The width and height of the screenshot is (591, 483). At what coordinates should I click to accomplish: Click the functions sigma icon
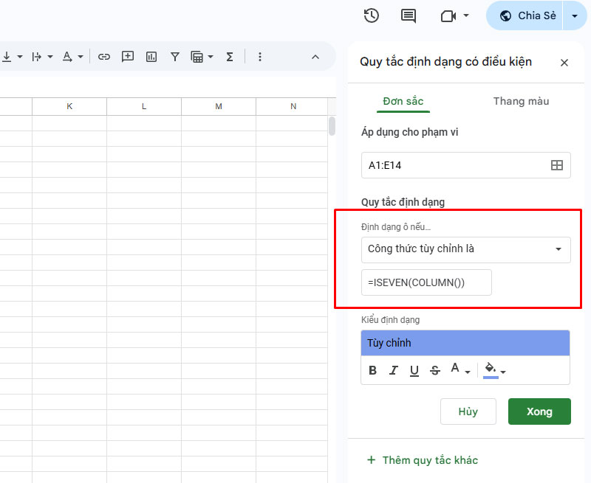point(230,56)
